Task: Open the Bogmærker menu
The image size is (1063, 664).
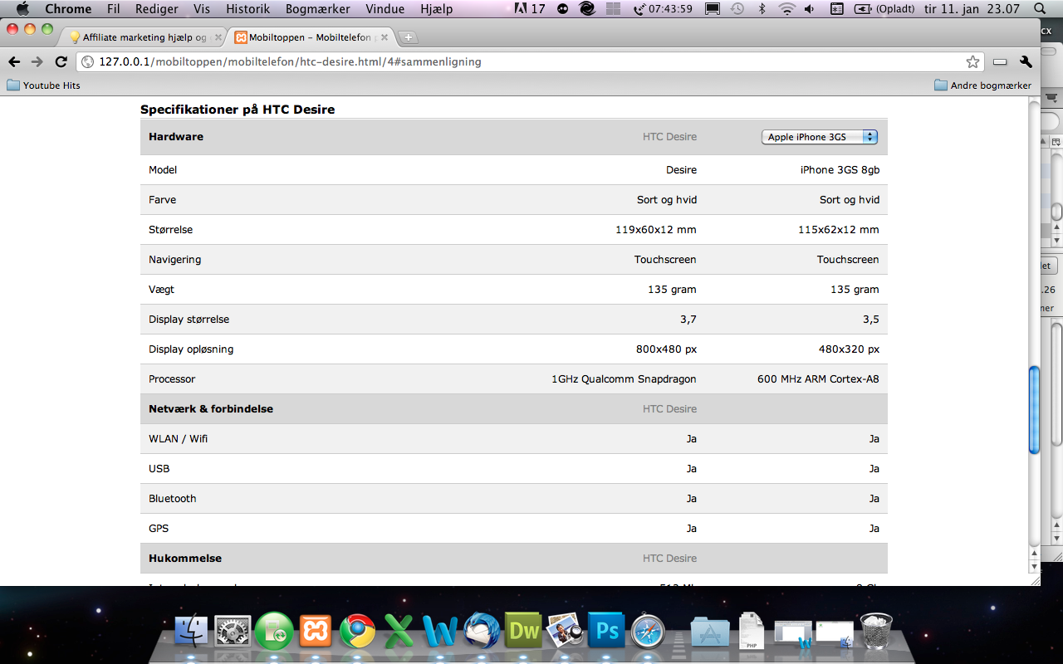Action: point(317,9)
